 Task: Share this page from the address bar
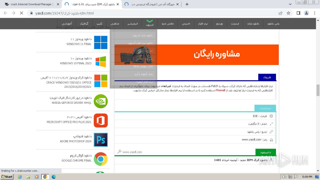point(280,13)
